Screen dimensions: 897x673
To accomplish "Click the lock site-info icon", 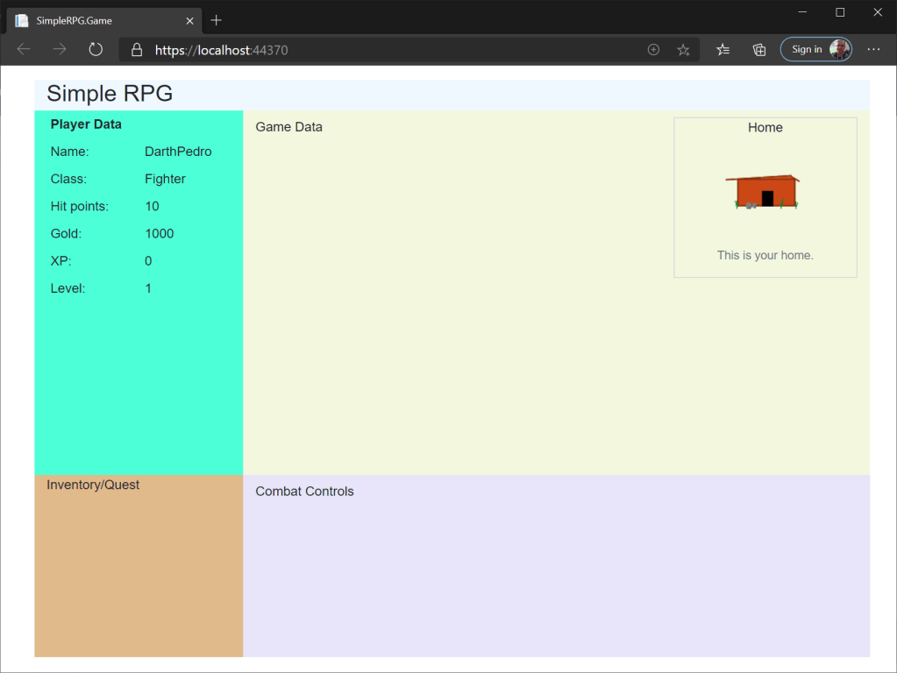I will pyautogui.click(x=137, y=50).
